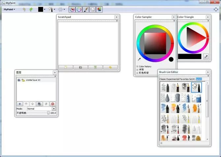Click the 图层 panel float button

55,73
